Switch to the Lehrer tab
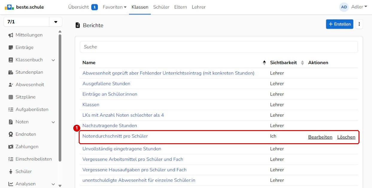Viewport: 372px width, 188px height. 199,7
